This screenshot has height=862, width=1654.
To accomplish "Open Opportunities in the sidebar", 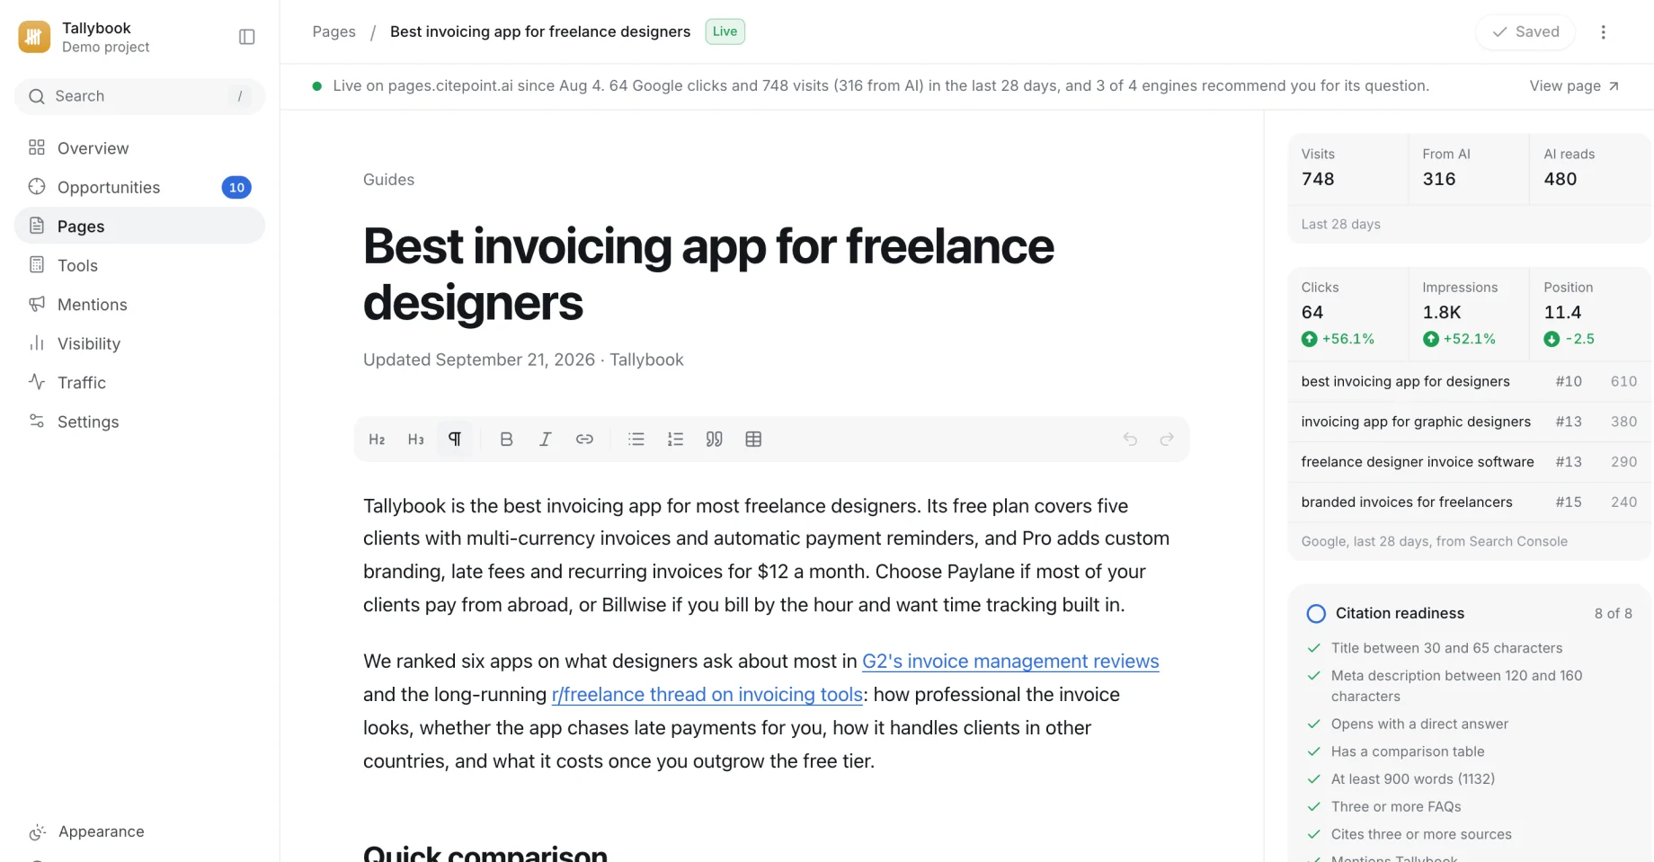I will pos(139,187).
